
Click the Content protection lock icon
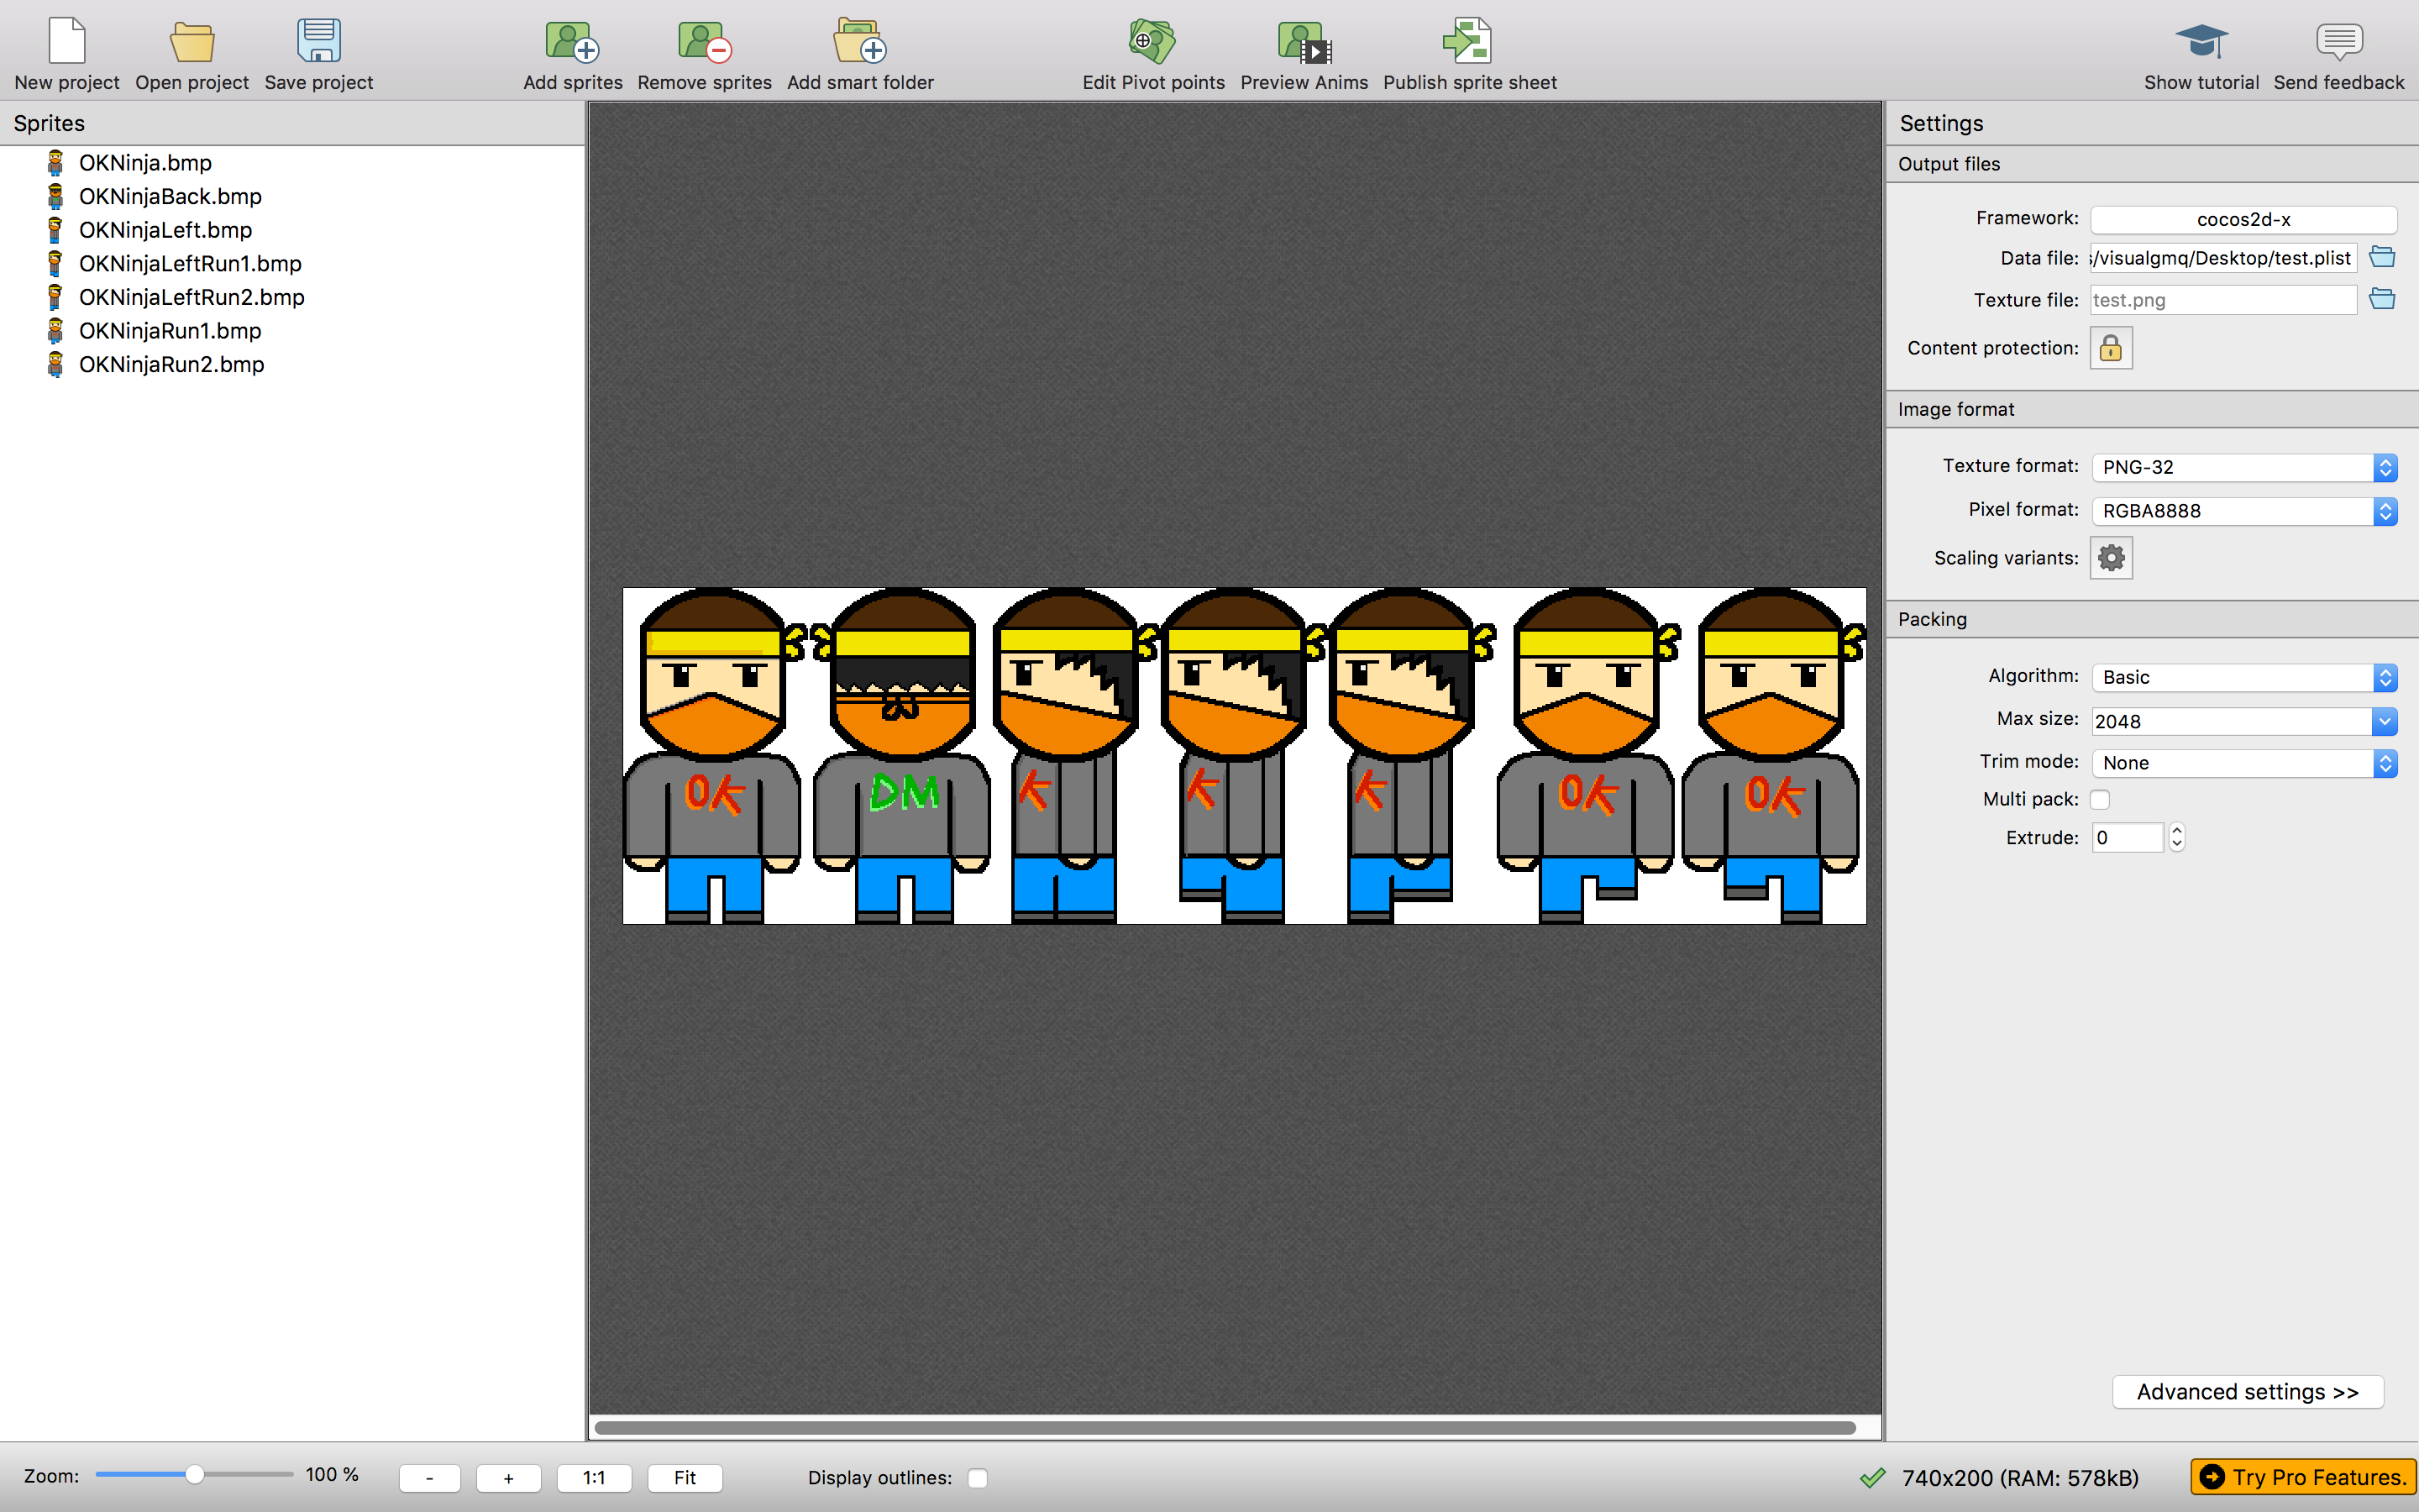click(2111, 348)
